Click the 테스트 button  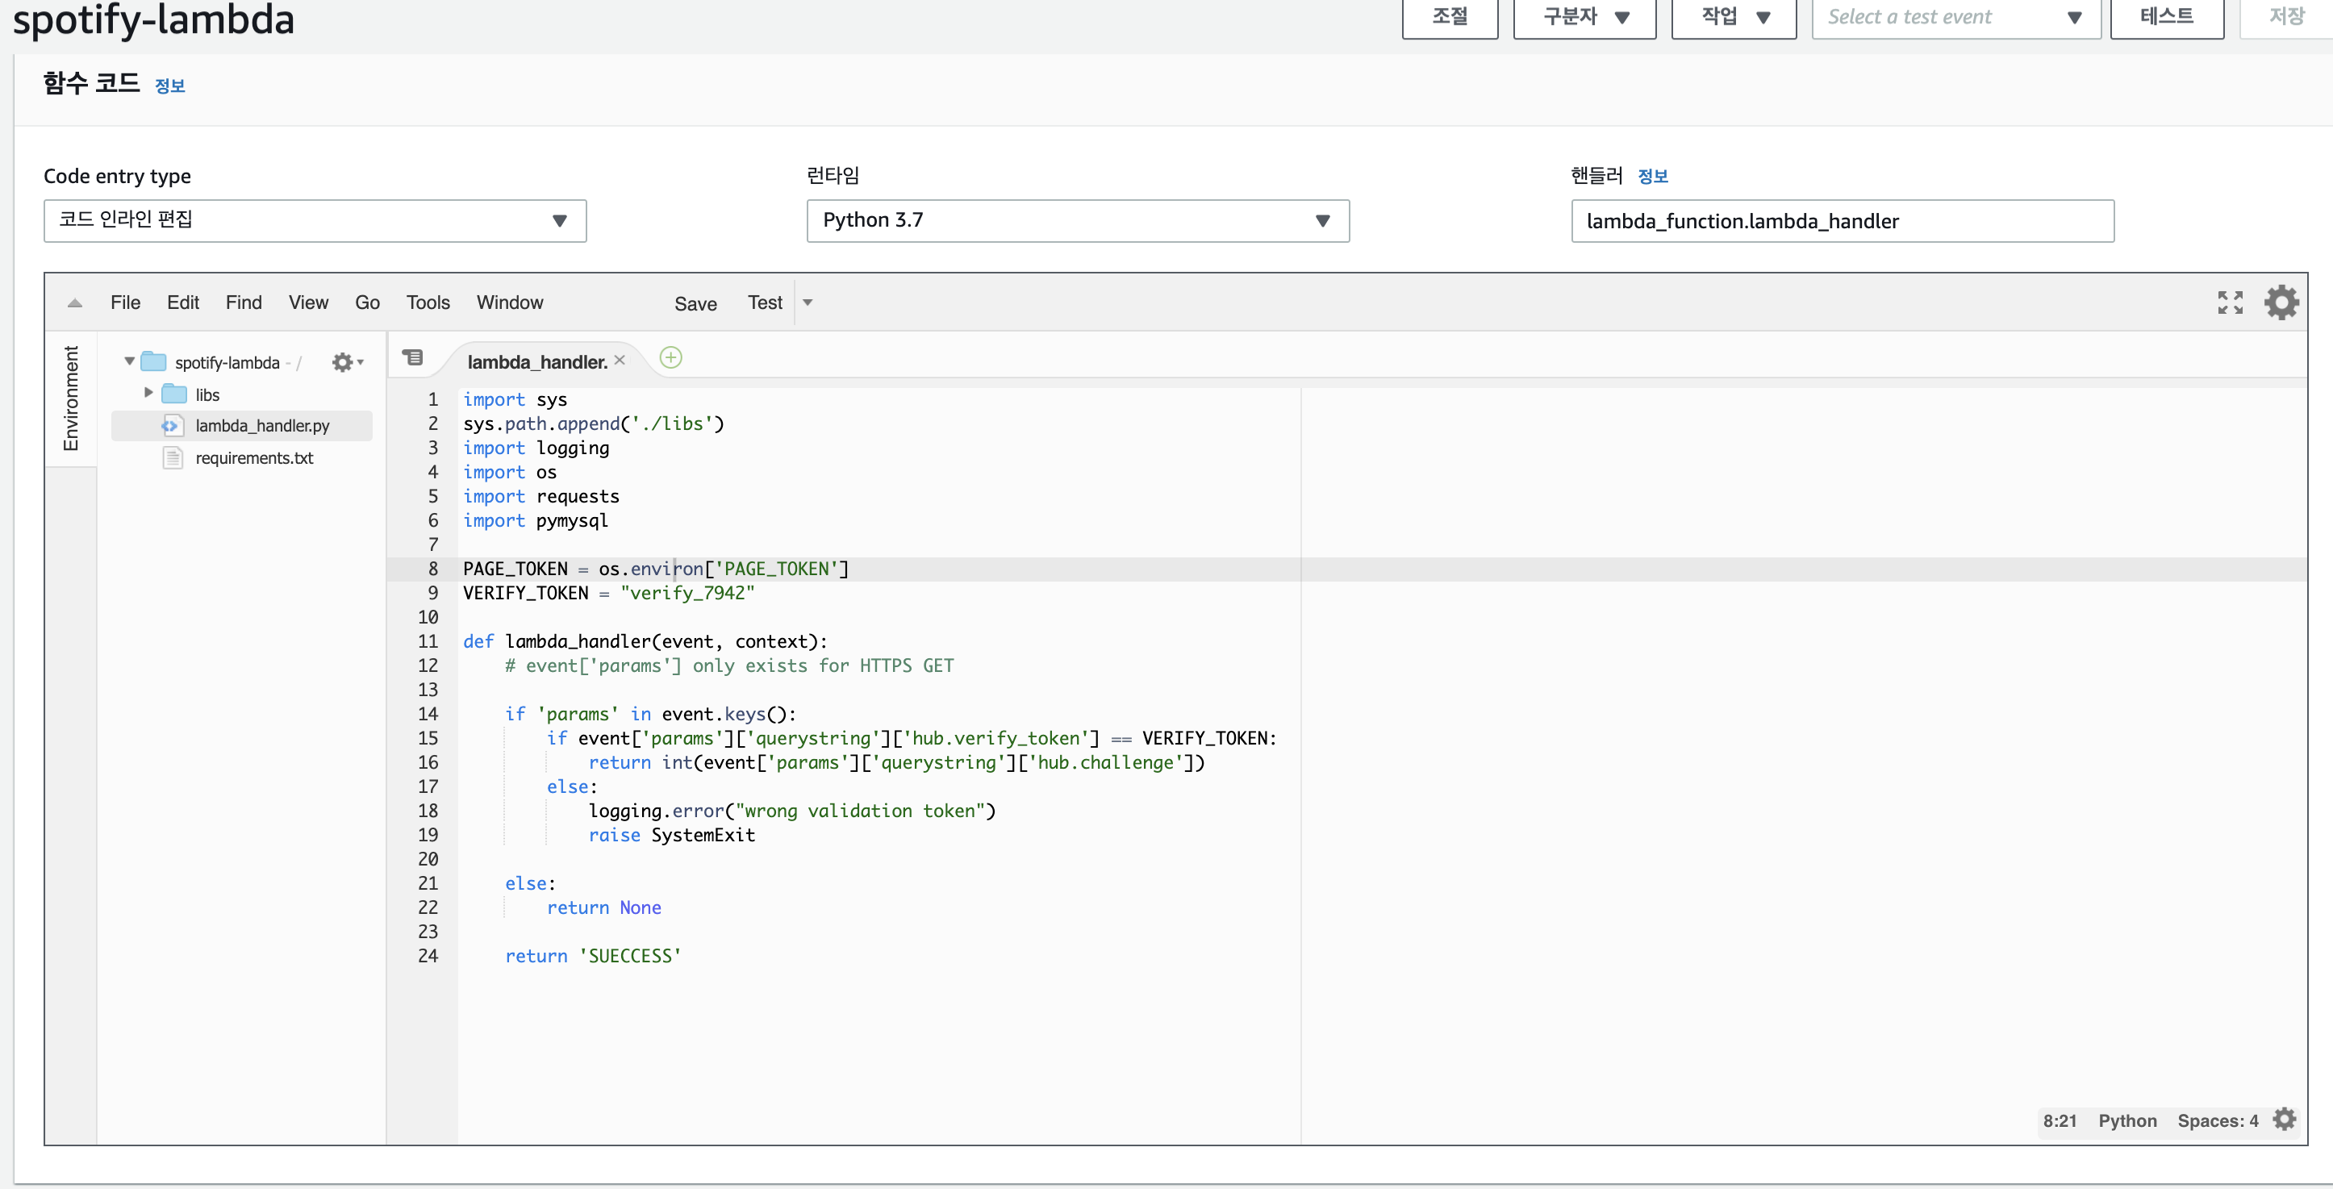2165,17
